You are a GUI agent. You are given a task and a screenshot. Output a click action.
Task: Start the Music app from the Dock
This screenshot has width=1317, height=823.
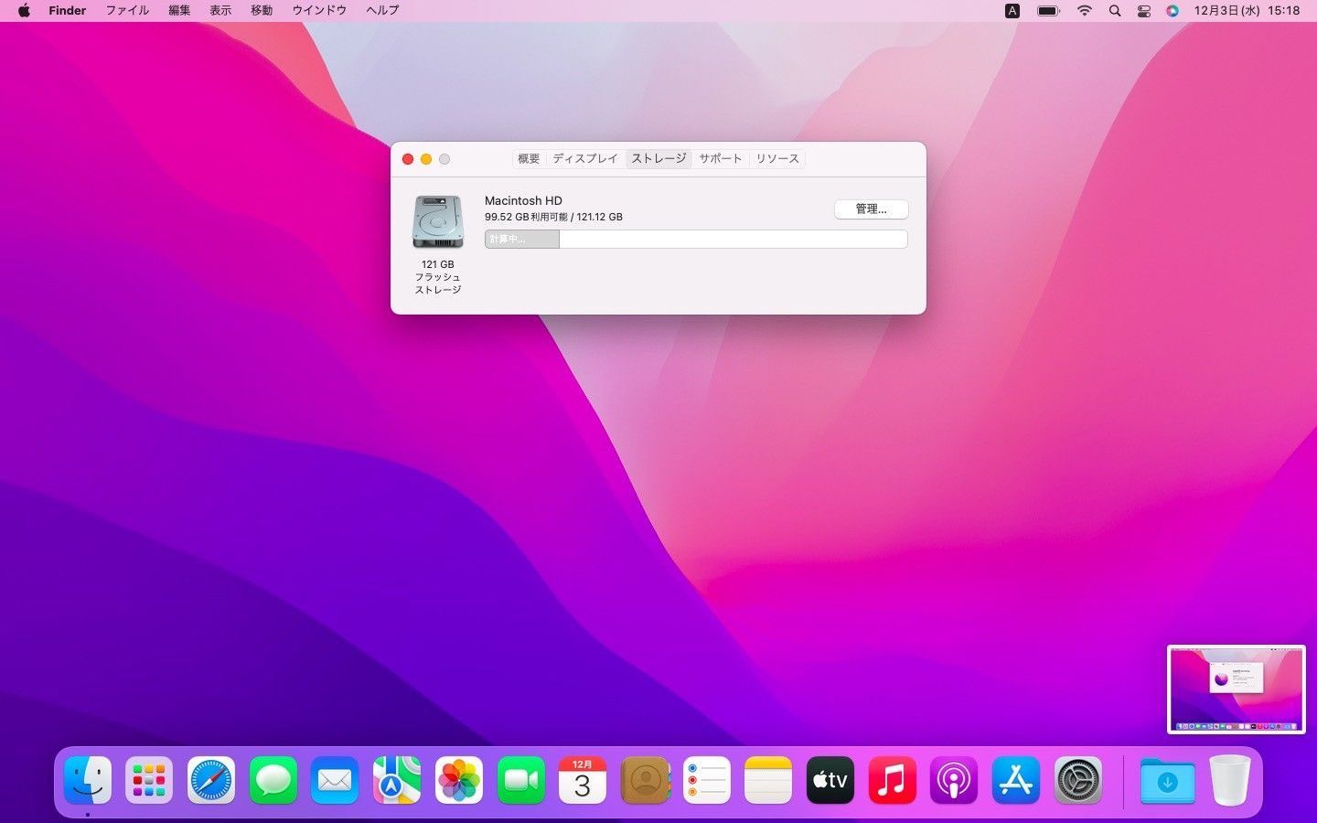pyautogui.click(x=892, y=779)
